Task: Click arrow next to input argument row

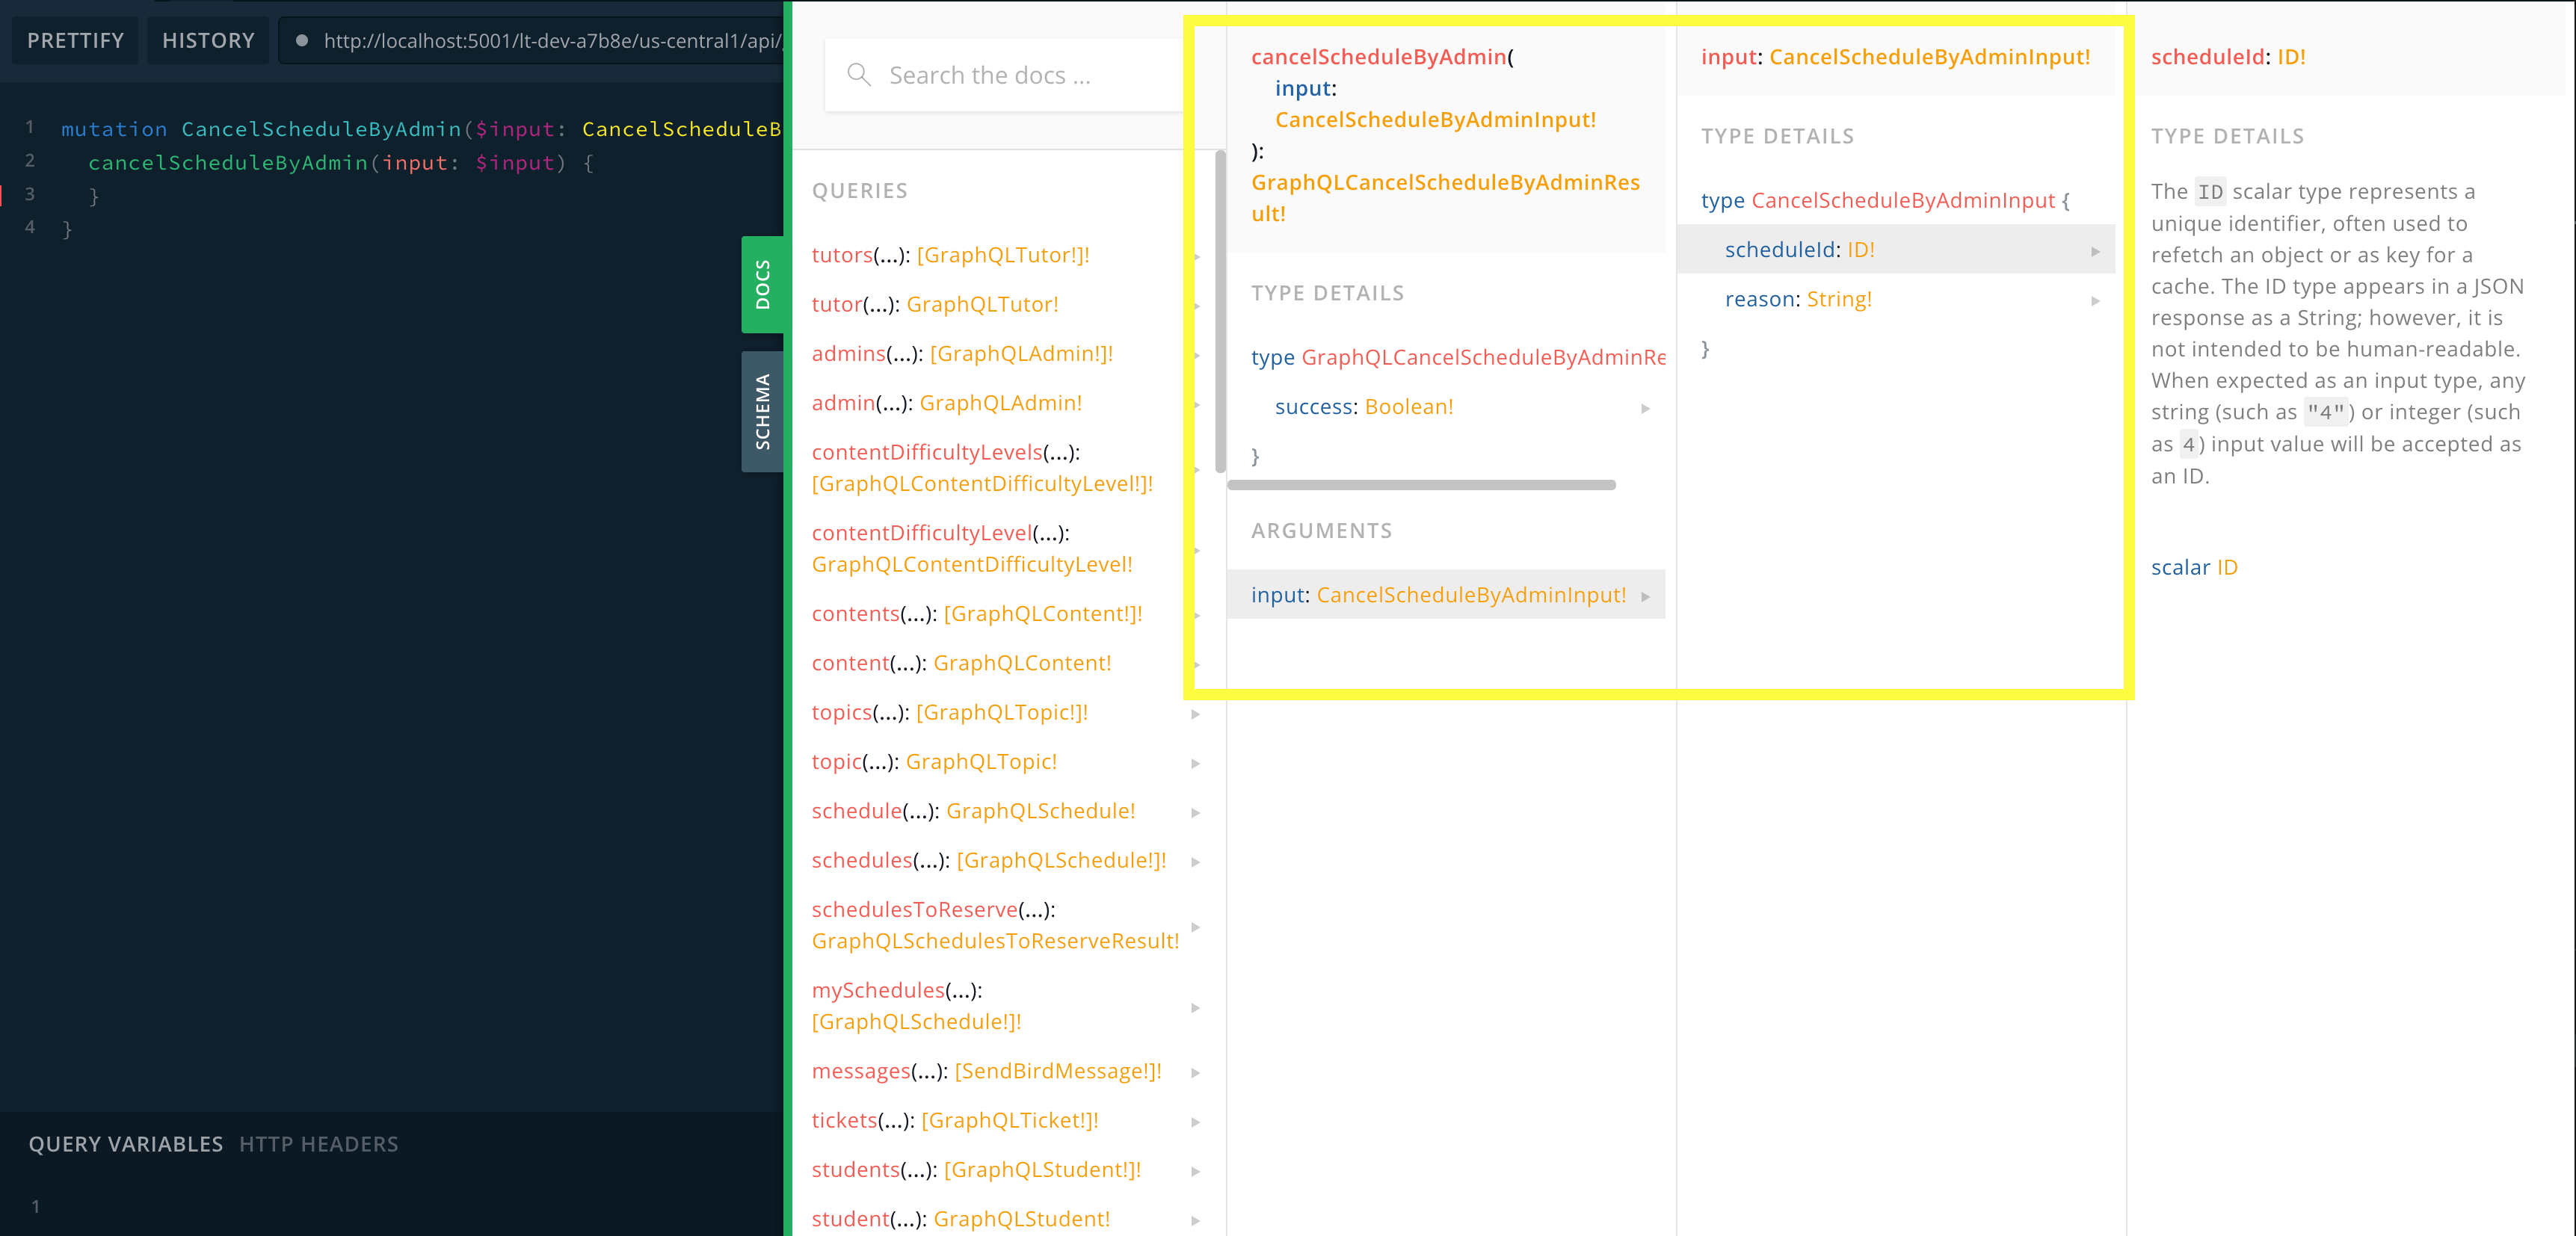Action: coord(1645,596)
